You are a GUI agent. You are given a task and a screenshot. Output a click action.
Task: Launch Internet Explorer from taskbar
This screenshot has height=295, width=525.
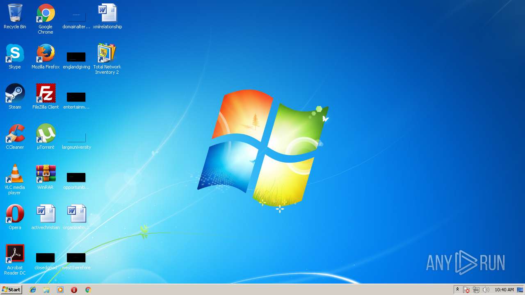(x=33, y=290)
